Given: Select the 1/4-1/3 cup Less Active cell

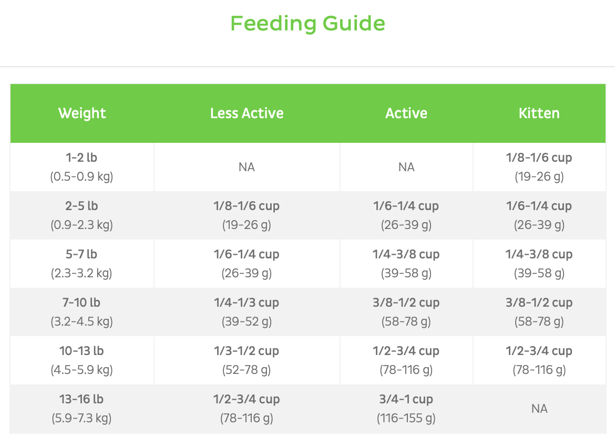Looking at the screenshot, I should click(247, 312).
